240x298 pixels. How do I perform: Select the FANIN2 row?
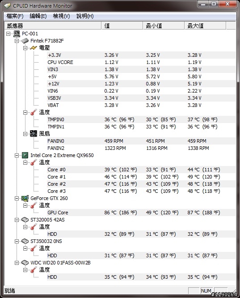pos(141,148)
